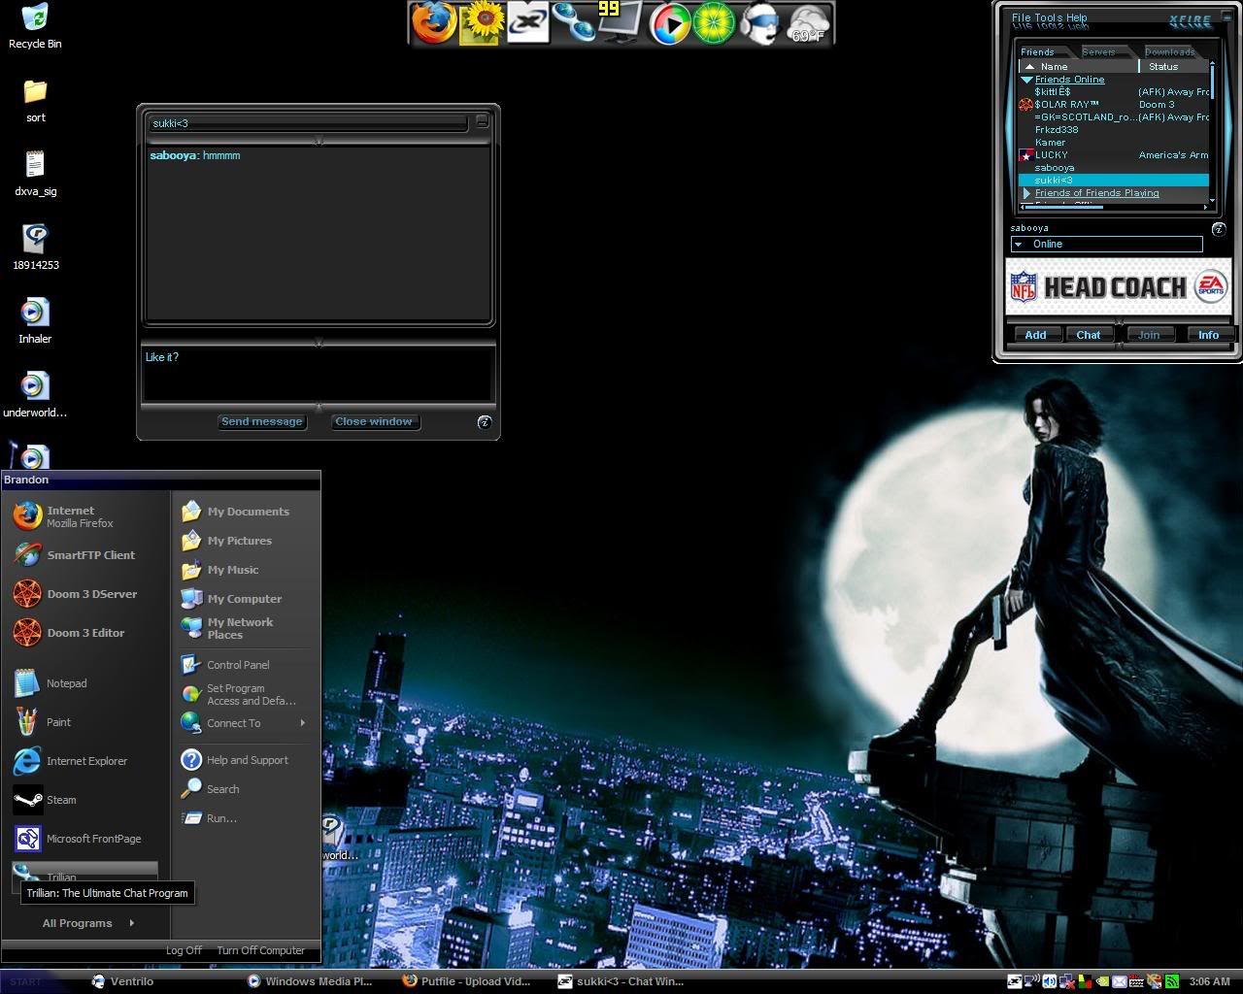Expand Friends of Friends Playing group

[1026, 193]
